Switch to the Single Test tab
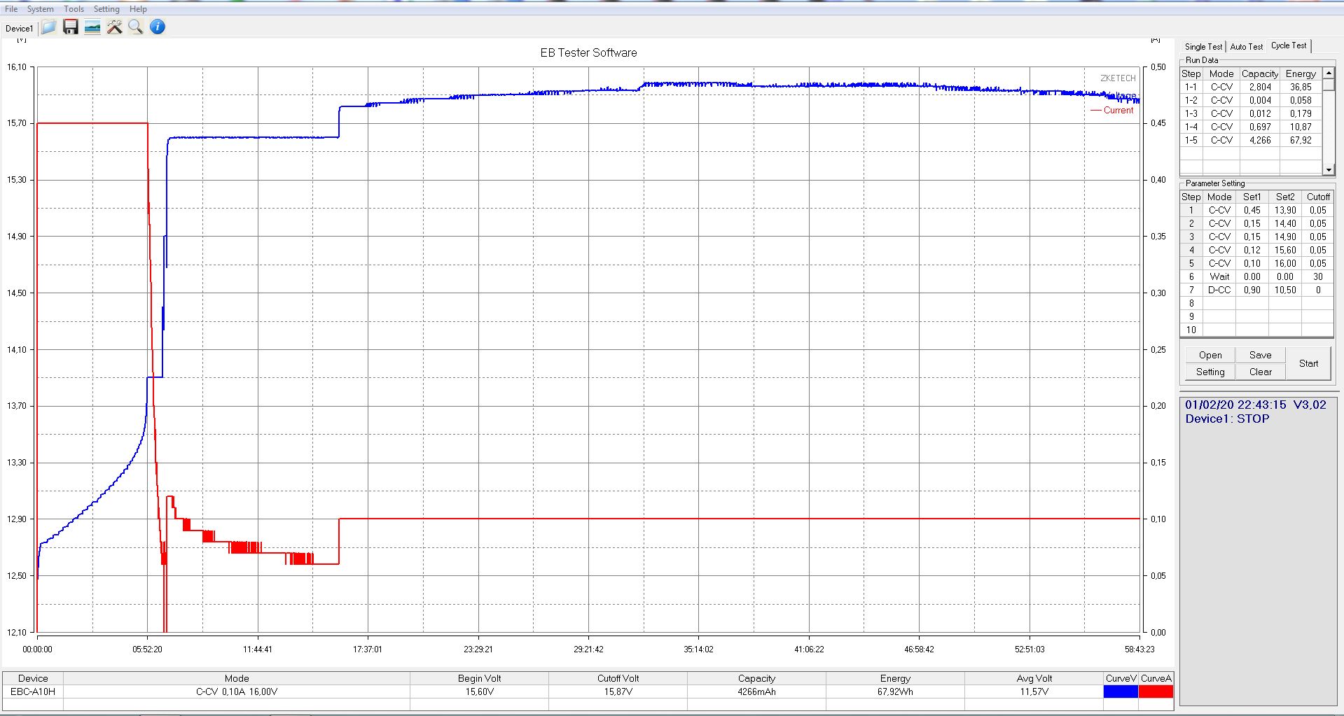This screenshot has height=716, width=1344. click(x=1203, y=47)
